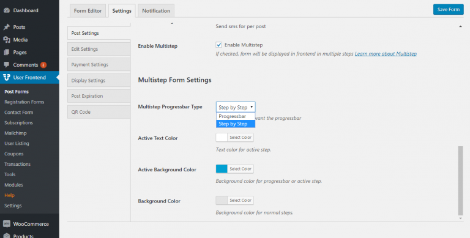The height and width of the screenshot is (238, 470).
Task: Click the Products icon in sidebar
Action: pyautogui.click(x=7, y=236)
